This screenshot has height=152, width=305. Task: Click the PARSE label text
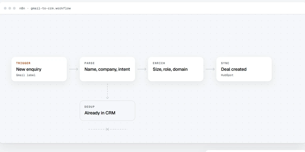(x=89, y=63)
